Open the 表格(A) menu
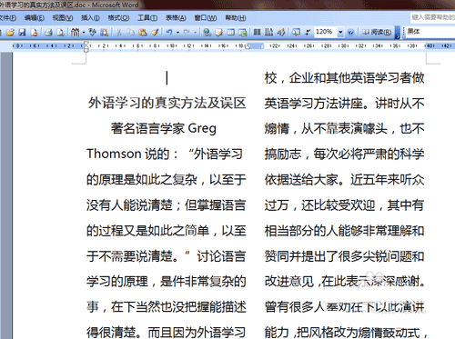Screen dimensions: 455x339 coord(176,18)
